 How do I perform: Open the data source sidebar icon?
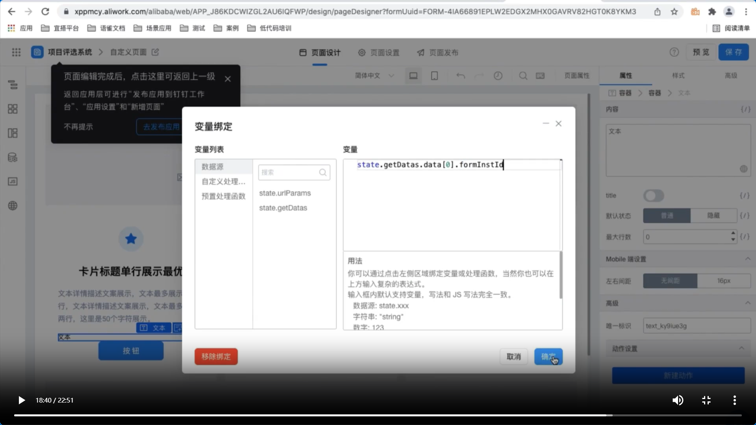coord(13,157)
